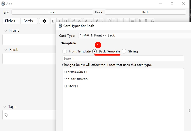Click the template Search field
This screenshot has width=191, height=131.
[x=123, y=59]
